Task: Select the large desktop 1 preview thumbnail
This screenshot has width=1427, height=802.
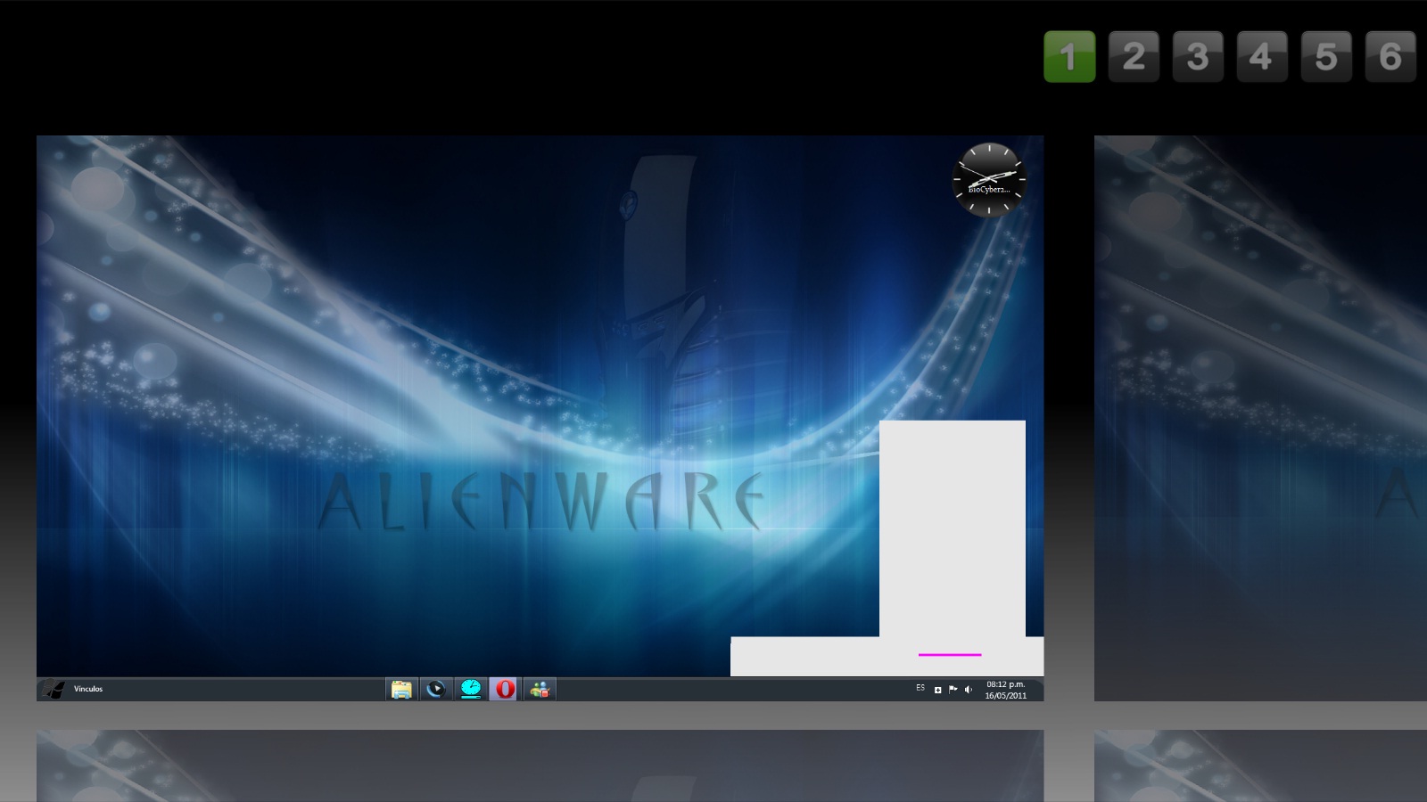Action: 540,418
